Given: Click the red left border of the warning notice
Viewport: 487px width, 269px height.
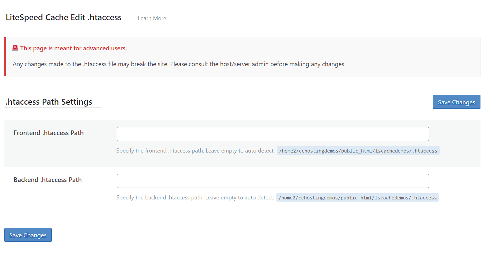Looking at the screenshot, I should [5, 57].
